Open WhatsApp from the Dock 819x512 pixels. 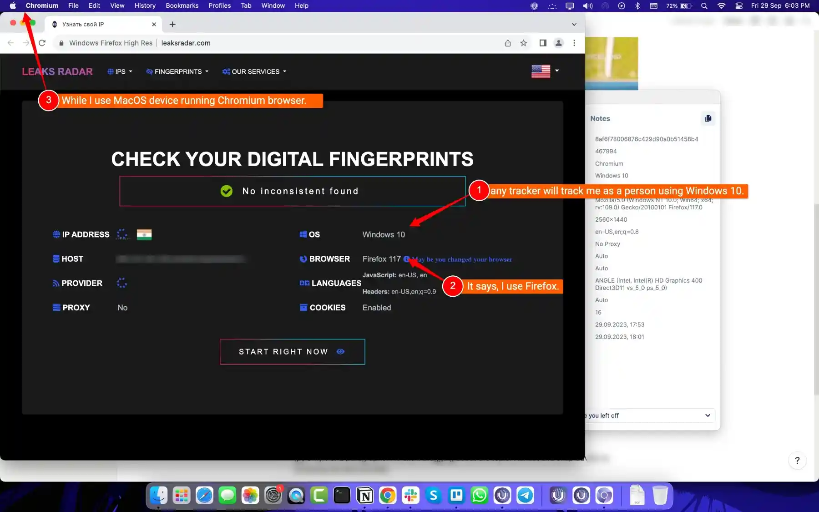coord(478,496)
